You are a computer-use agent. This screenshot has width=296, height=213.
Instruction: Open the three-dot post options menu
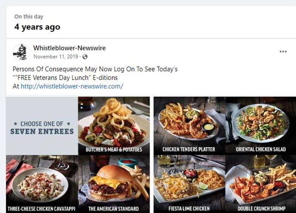(283, 51)
